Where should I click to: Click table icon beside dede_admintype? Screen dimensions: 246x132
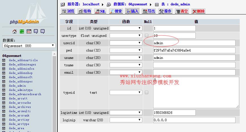(x=4, y=90)
